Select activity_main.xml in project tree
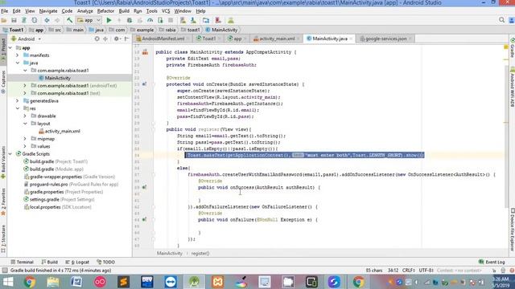515x289 pixels. tap(63, 131)
